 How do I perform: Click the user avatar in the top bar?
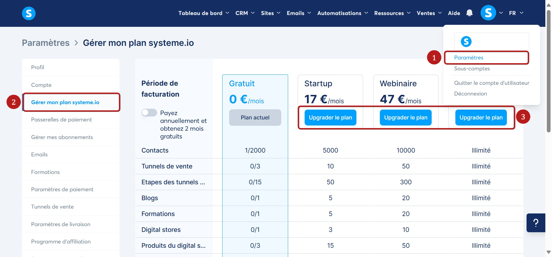(x=488, y=13)
